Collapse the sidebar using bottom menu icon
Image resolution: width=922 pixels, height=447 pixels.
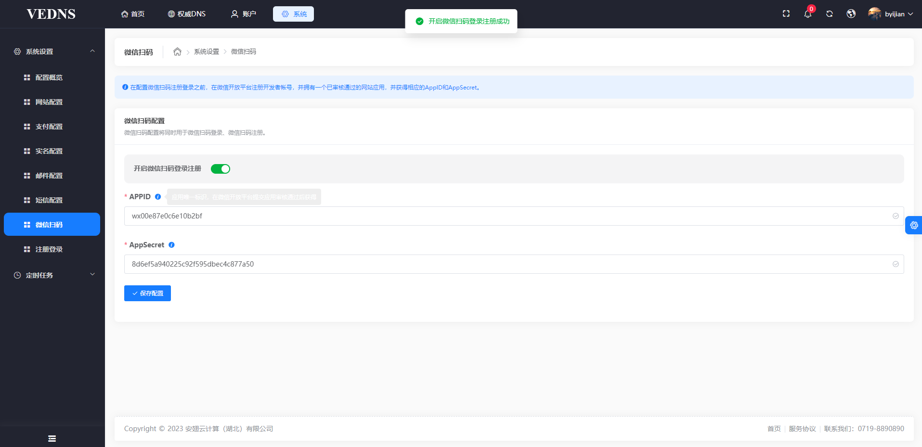point(52,438)
